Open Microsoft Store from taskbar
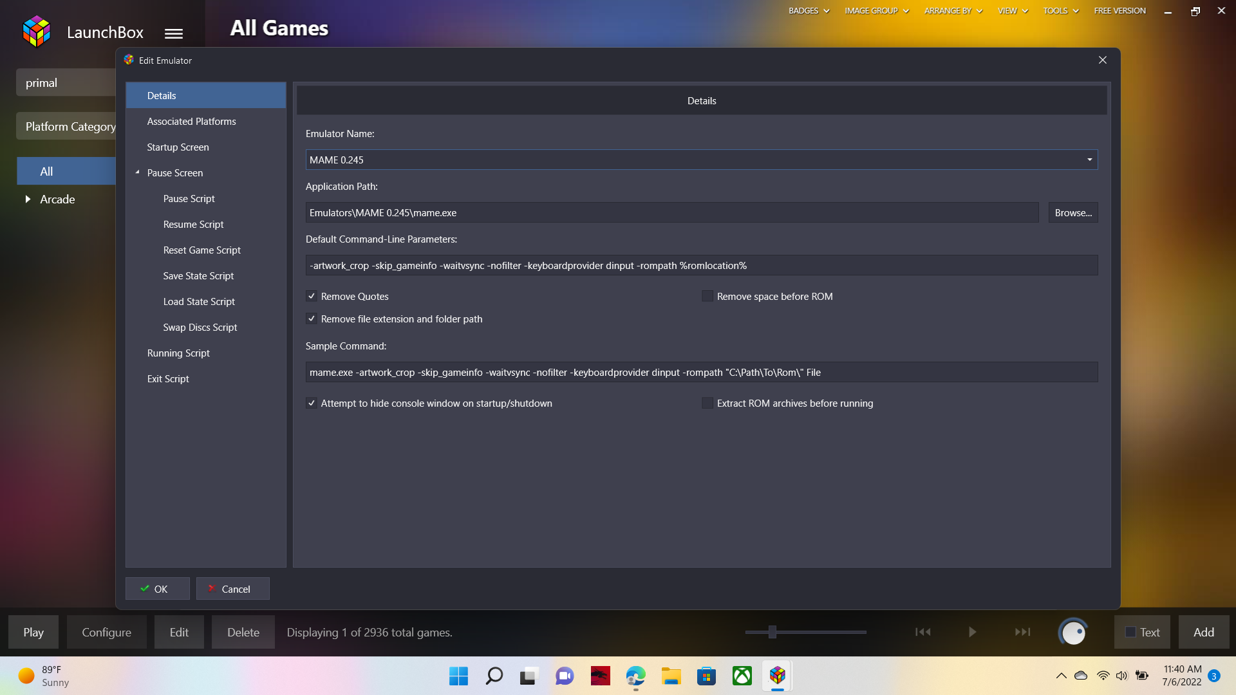This screenshot has width=1236, height=695. [x=706, y=676]
